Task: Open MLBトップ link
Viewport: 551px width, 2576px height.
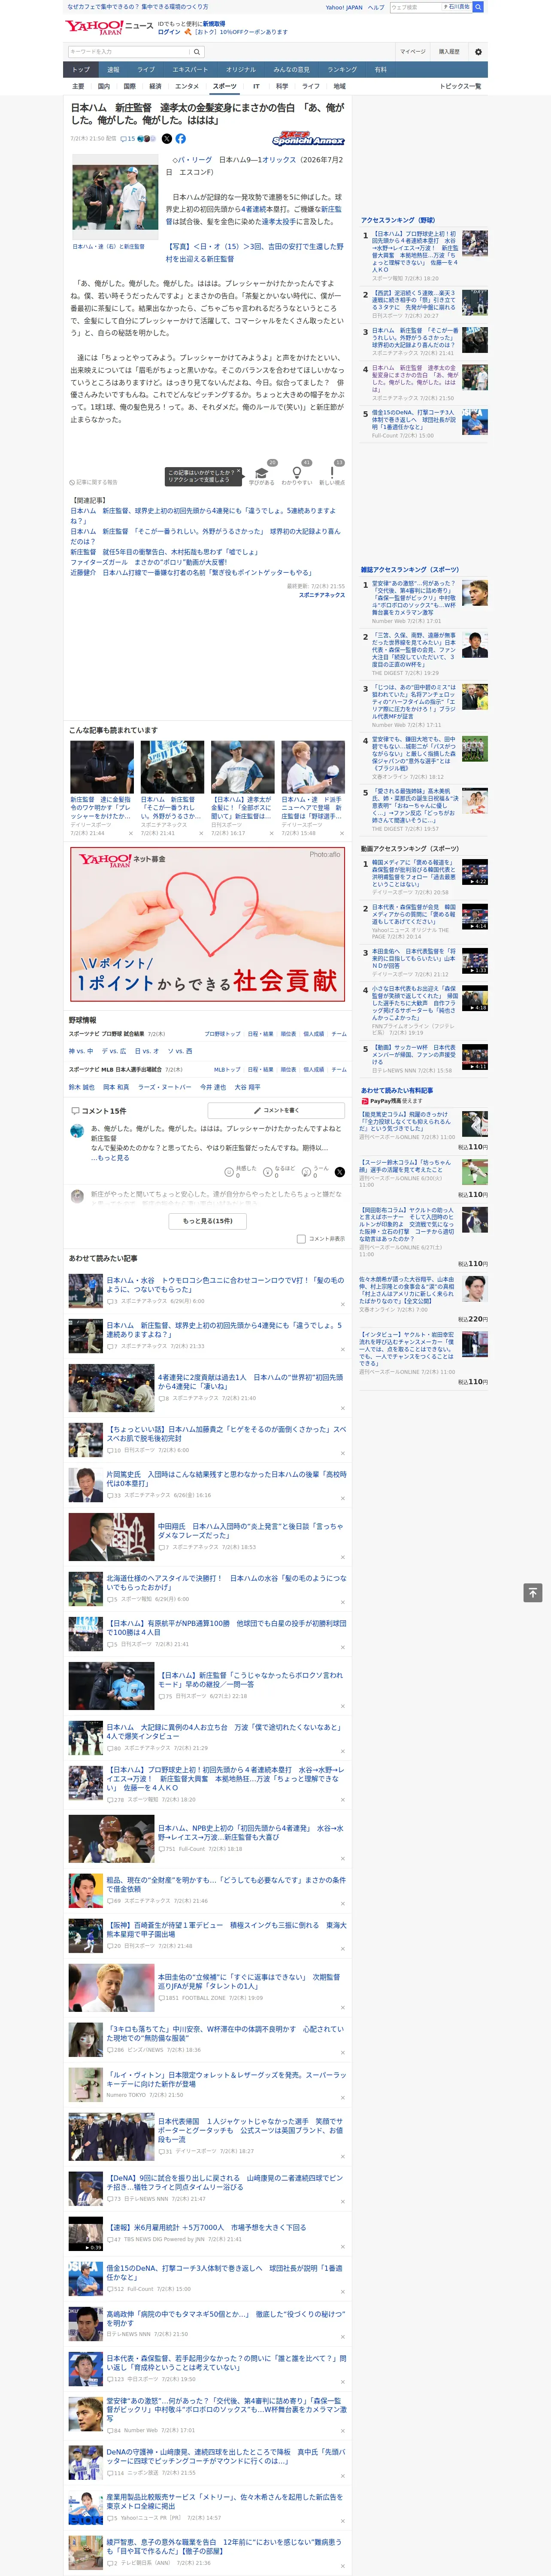Action: (227, 1070)
